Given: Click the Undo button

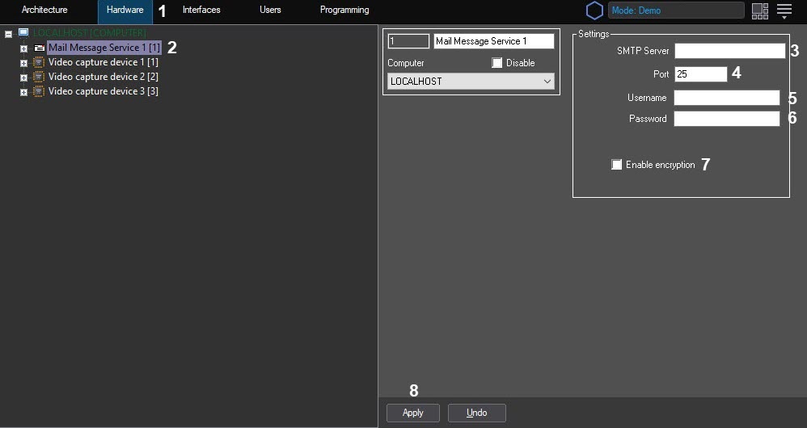Looking at the screenshot, I should point(477,413).
